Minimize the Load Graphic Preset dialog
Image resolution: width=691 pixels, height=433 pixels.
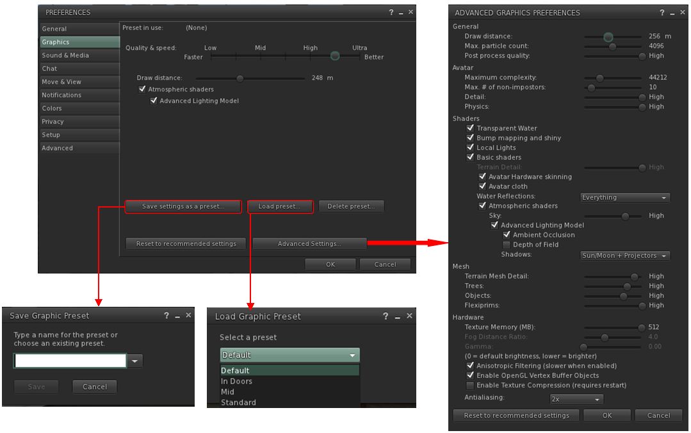point(398,317)
